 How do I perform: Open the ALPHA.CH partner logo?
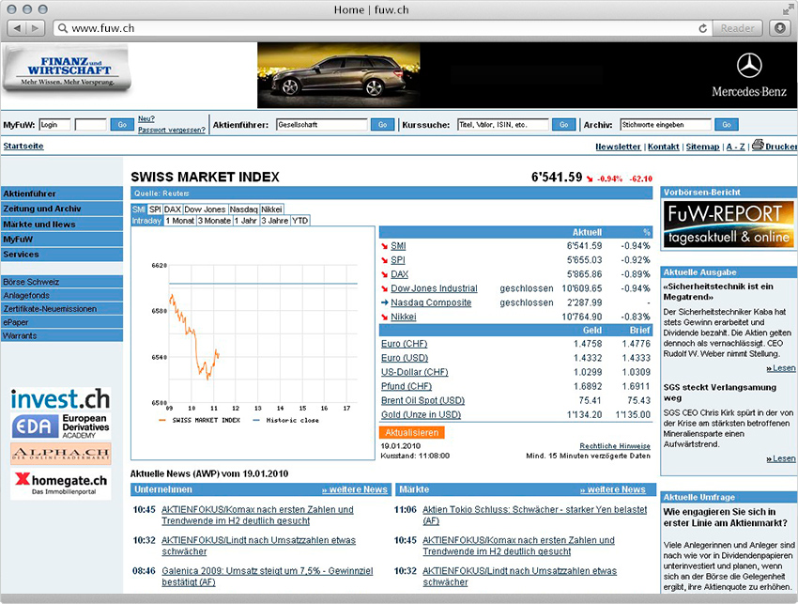click(x=61, y=454)
